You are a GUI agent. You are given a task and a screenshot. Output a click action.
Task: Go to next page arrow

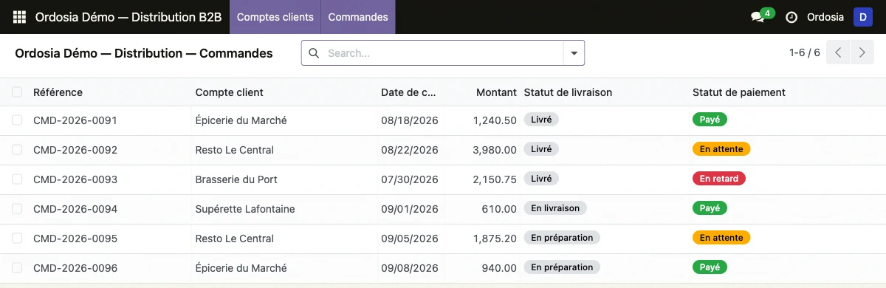pos(862,53)
